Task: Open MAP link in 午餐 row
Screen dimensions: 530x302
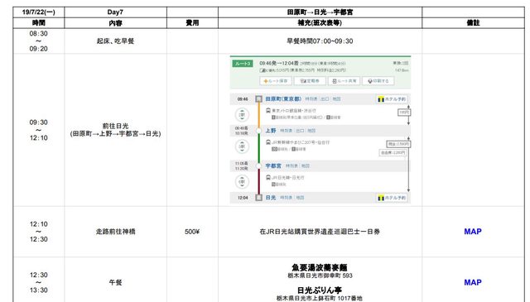Action: [473, 282]
